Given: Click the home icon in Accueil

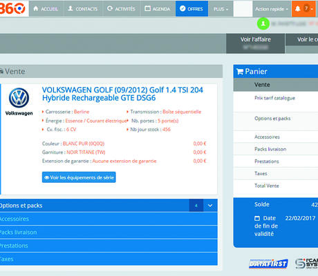Looking at the screenshot, I should pos(36,8).
